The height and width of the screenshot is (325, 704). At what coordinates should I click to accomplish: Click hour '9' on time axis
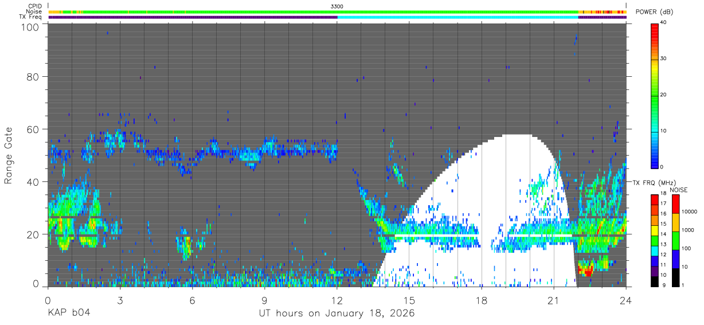tap(264, 300)
